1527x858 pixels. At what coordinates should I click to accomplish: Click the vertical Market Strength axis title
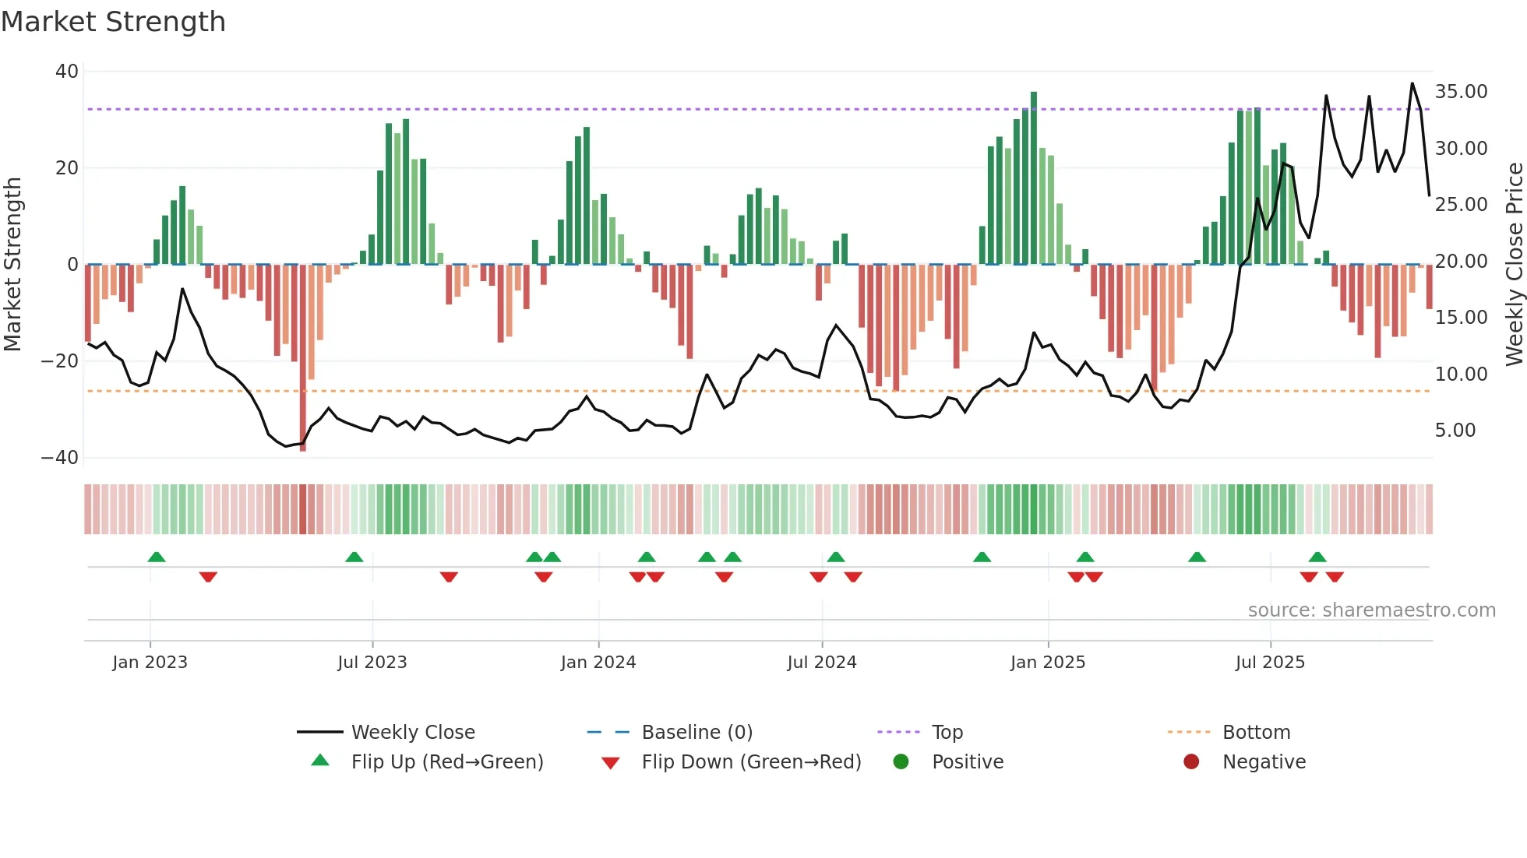coord(12,264)
